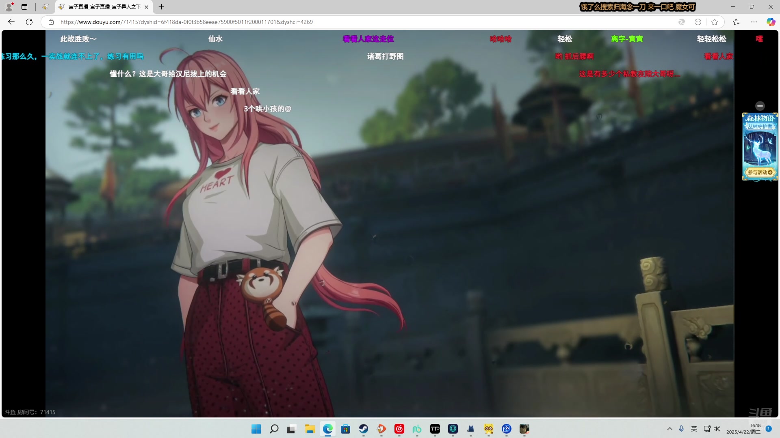The width and height of the screenshot is (780, 438).
Task: Switch to Microsoft Edge taskbar icon
Action: 328,429
